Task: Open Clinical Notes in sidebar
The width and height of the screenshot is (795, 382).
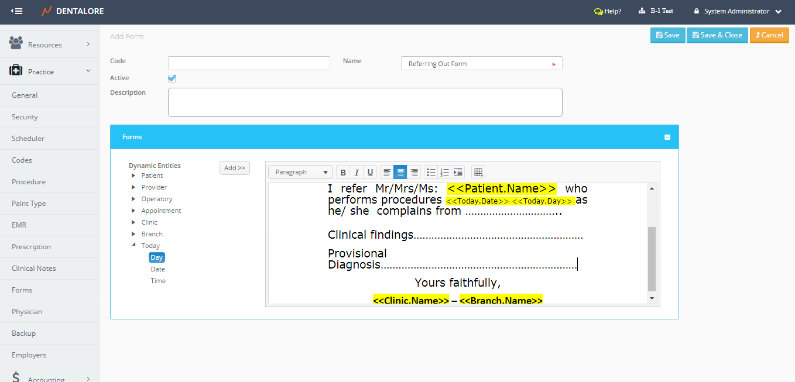Action: click(34, 269)
